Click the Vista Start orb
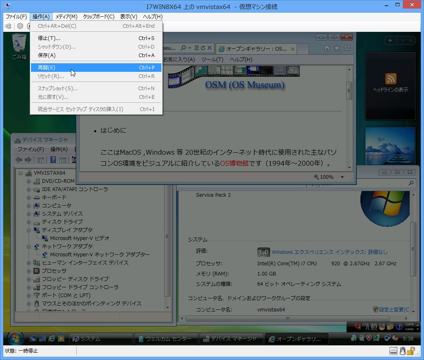 [15, 338]
